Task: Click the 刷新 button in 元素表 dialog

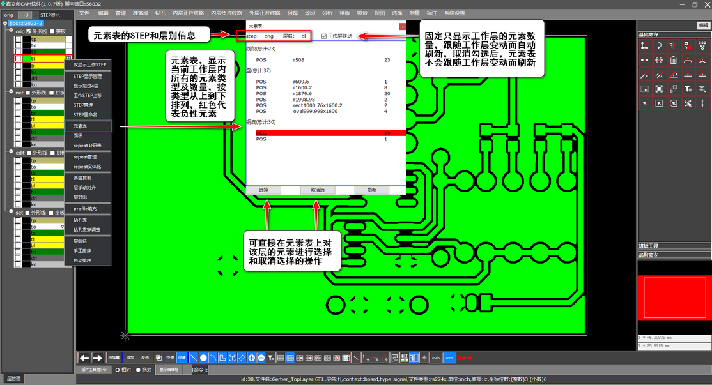Action: click(x=371, y=190)
